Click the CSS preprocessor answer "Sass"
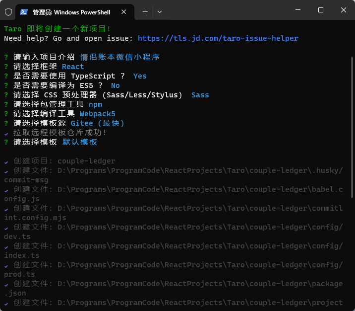This screenshot has height=311, width=355. [x=200, y=95]
